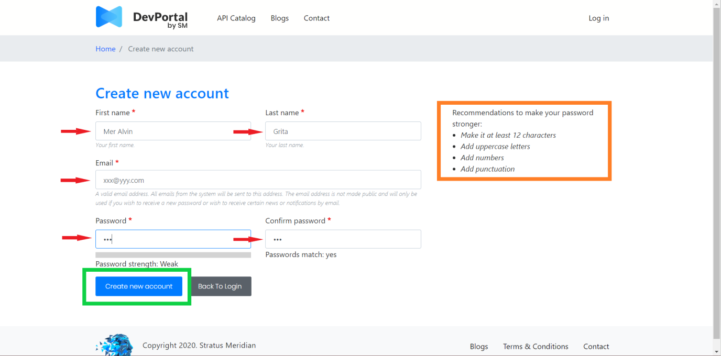
Task: Open the API Catalog menu item
Action: tap(236, 18)
